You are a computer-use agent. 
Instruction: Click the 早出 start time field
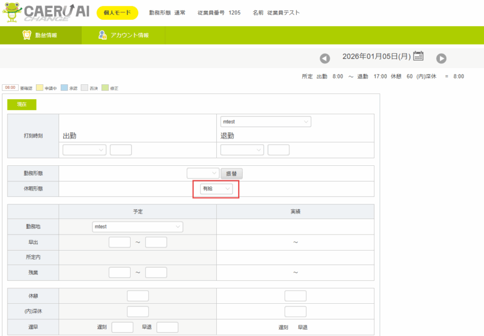point(119,242)
